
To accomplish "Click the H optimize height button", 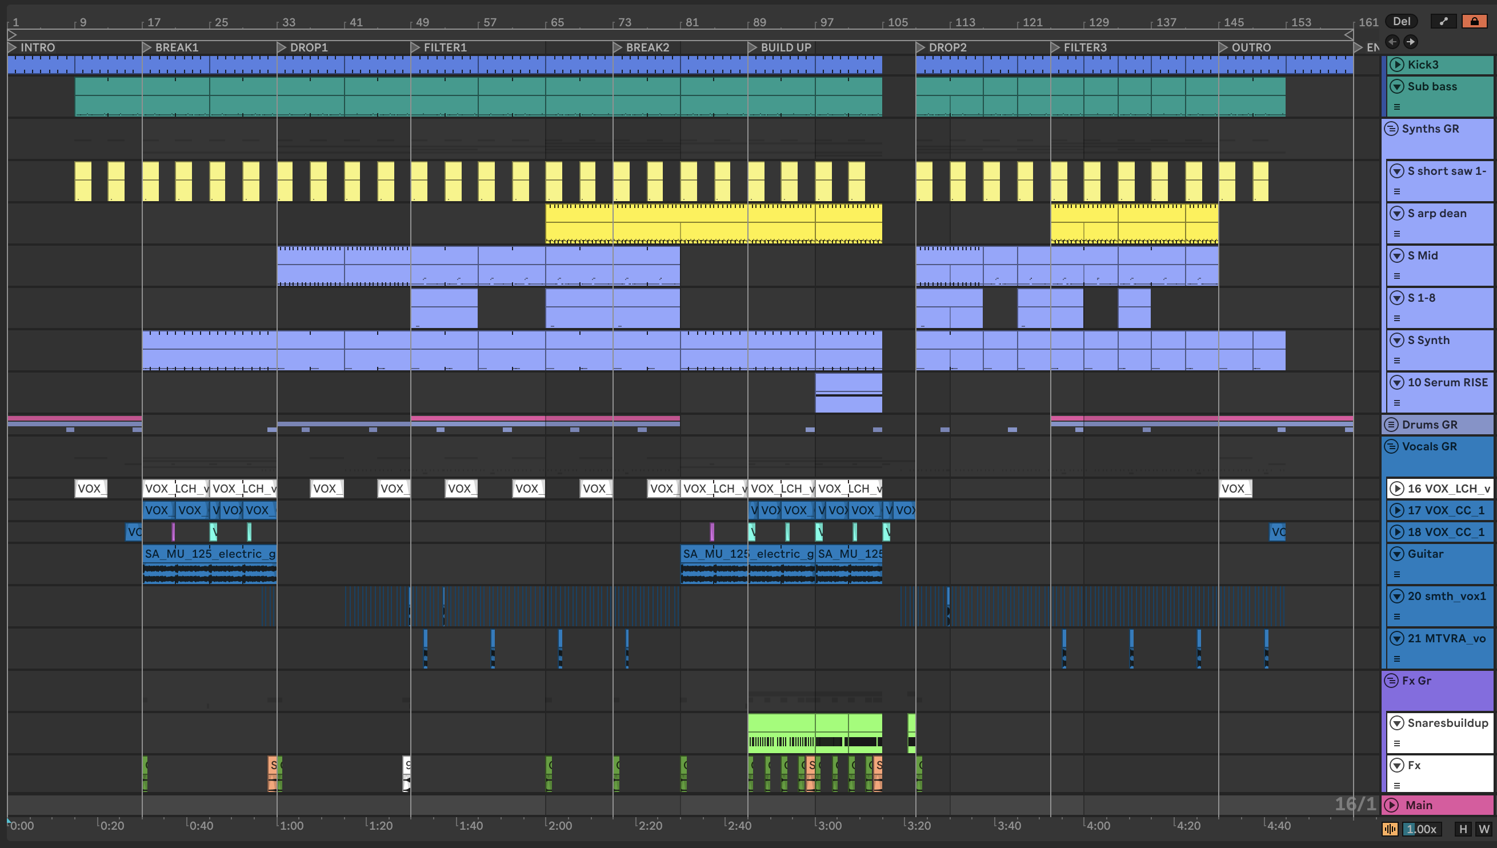I will (x=1463, y=829).
